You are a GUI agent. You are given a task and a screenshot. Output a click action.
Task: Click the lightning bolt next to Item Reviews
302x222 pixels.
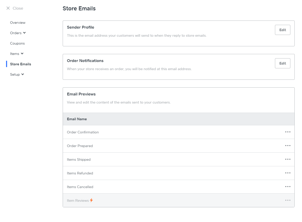(x=91, y=200)
